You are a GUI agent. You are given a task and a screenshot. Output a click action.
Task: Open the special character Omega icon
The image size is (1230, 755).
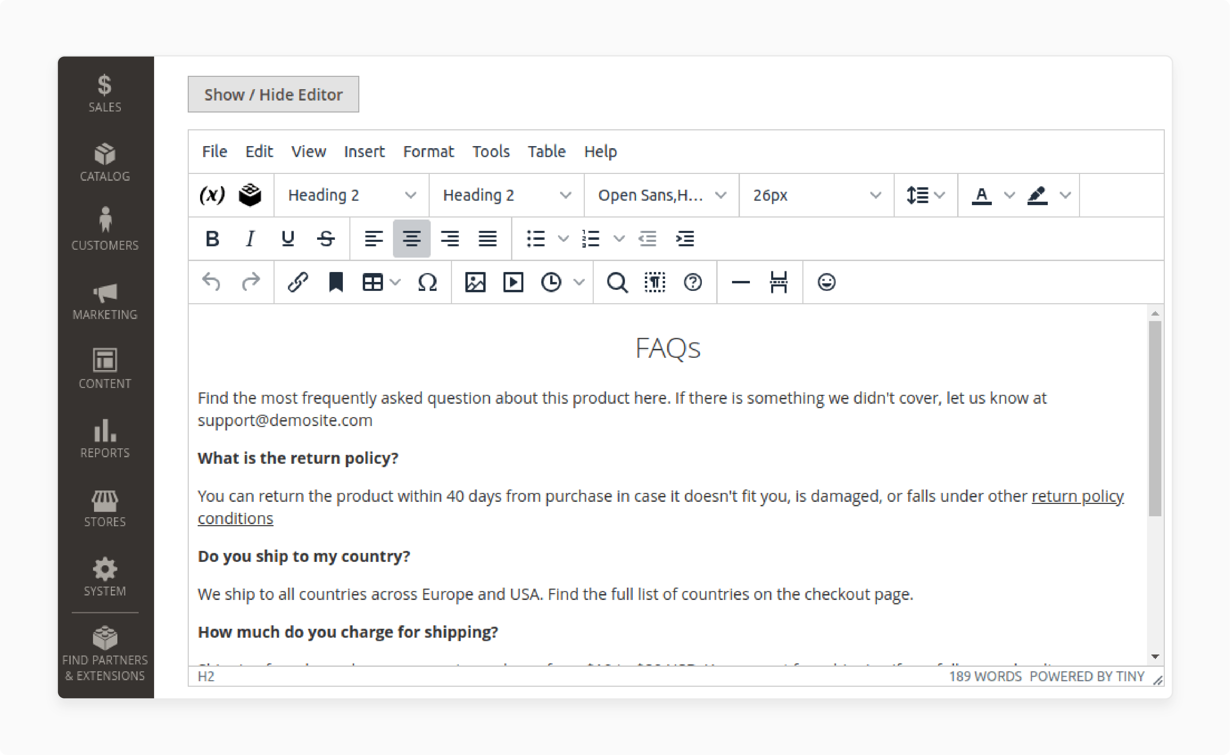click(427, 282)
